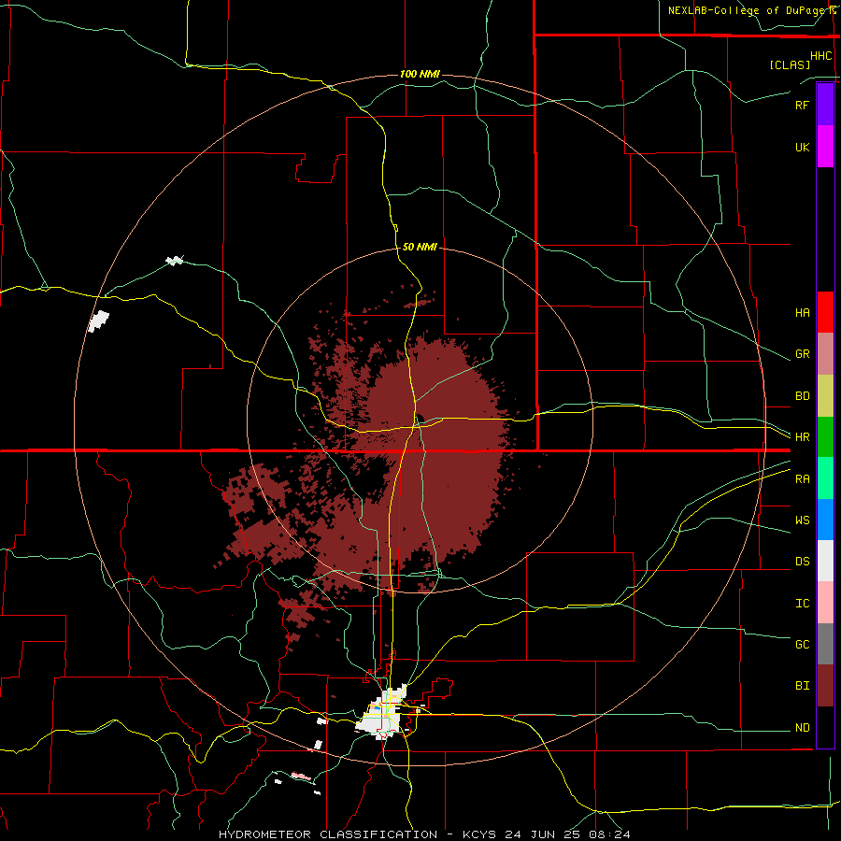
Task: Click the 100 NMI range ring label
Action: (x=420, y=74)
